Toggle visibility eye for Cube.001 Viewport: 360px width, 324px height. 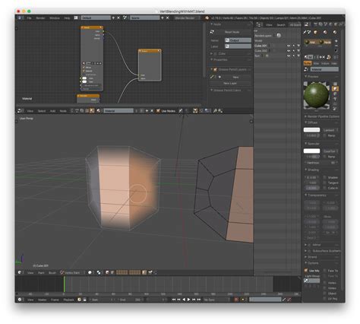[x=289, y=46]
